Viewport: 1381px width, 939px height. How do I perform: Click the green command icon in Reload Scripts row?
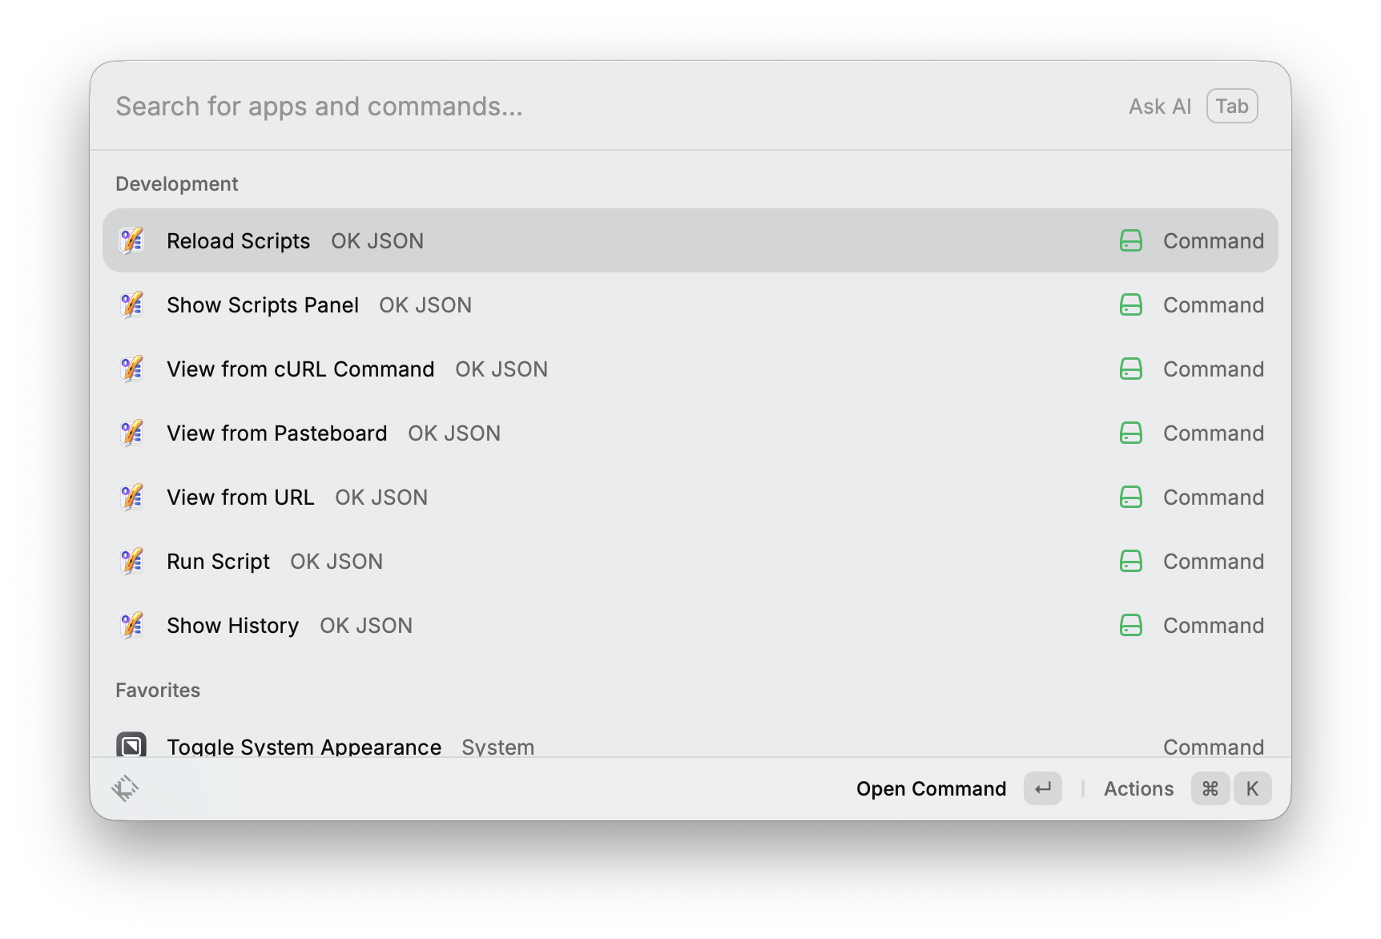pyautogui.click(x=1130, y=240)
